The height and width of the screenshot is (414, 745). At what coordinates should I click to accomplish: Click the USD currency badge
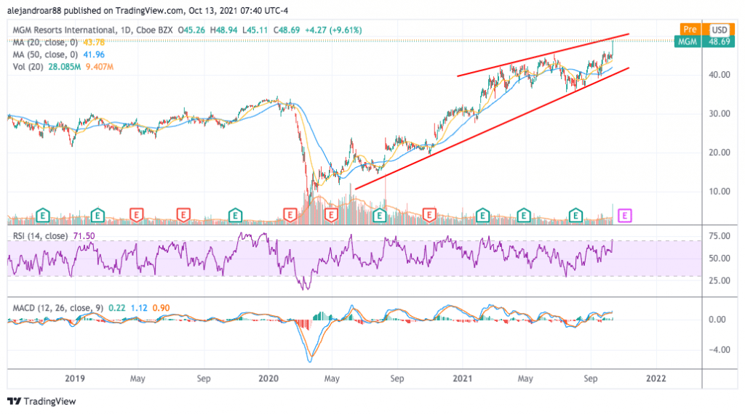point(720,30)
